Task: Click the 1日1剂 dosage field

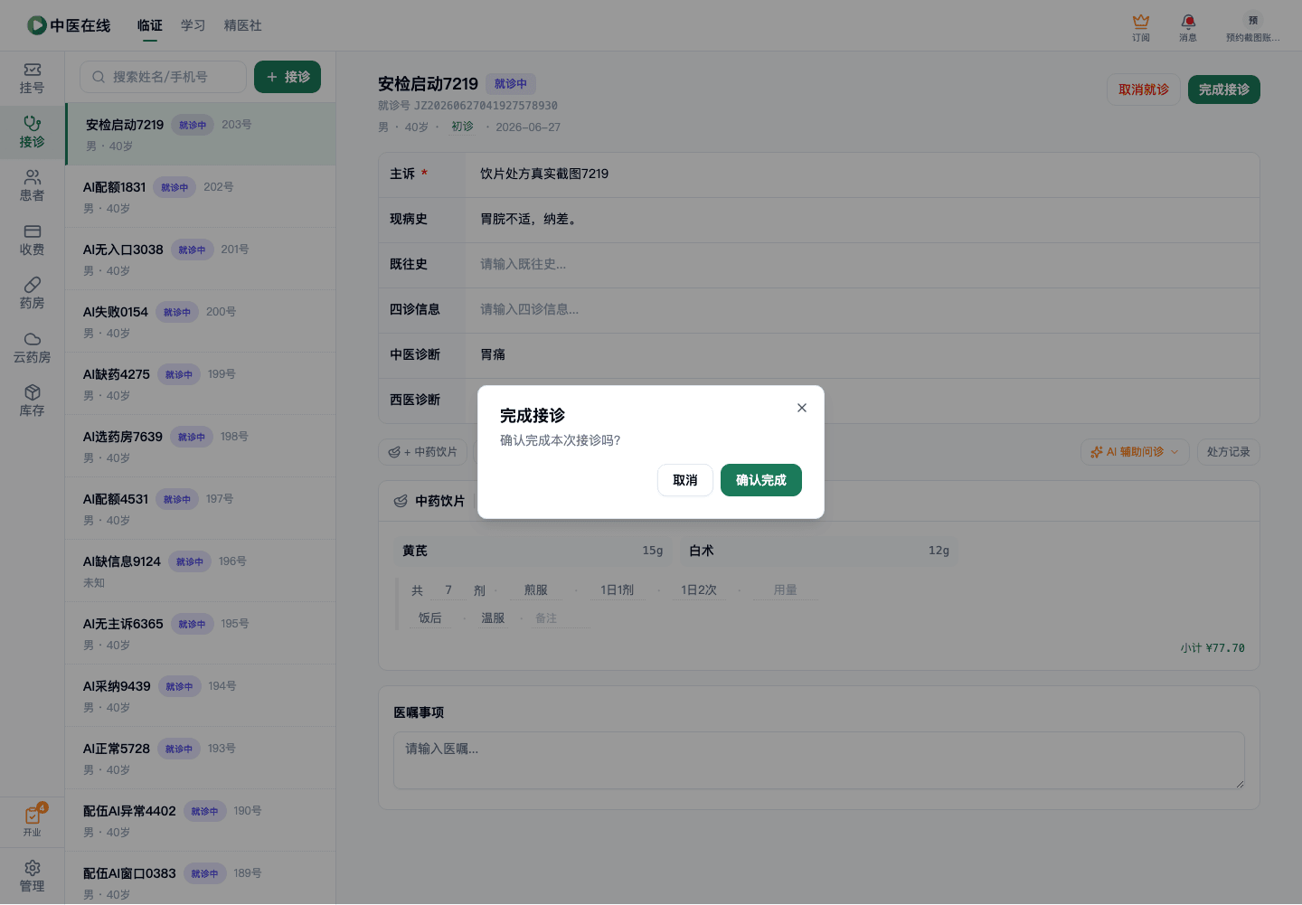Action: [x=617, y=590]
